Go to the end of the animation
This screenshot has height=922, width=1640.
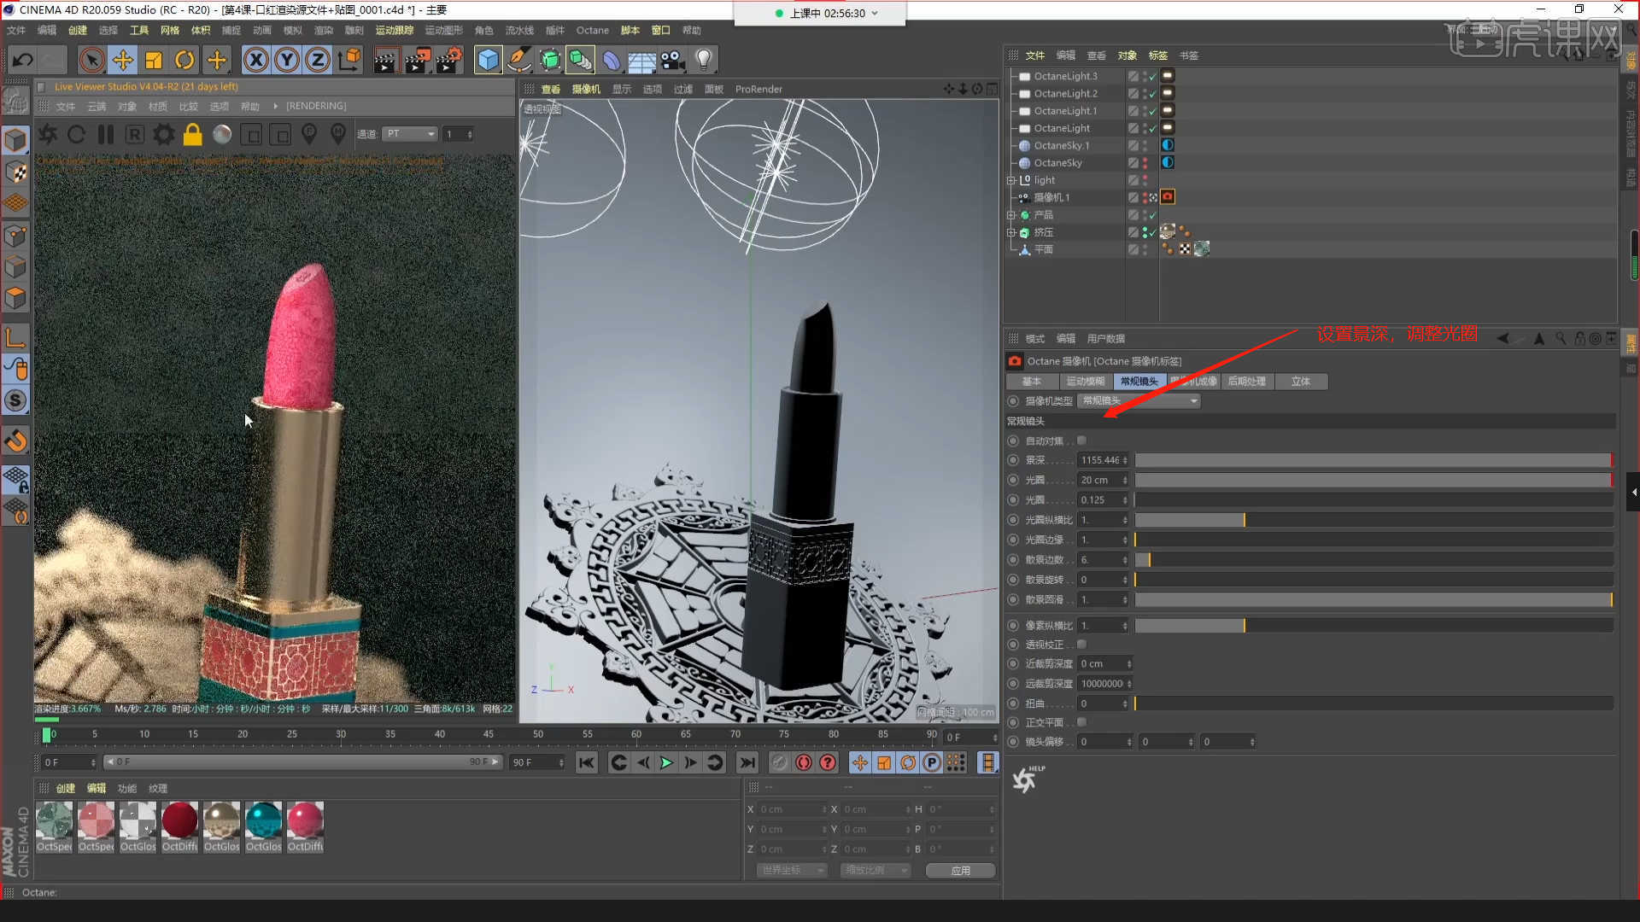click(747, 763)
